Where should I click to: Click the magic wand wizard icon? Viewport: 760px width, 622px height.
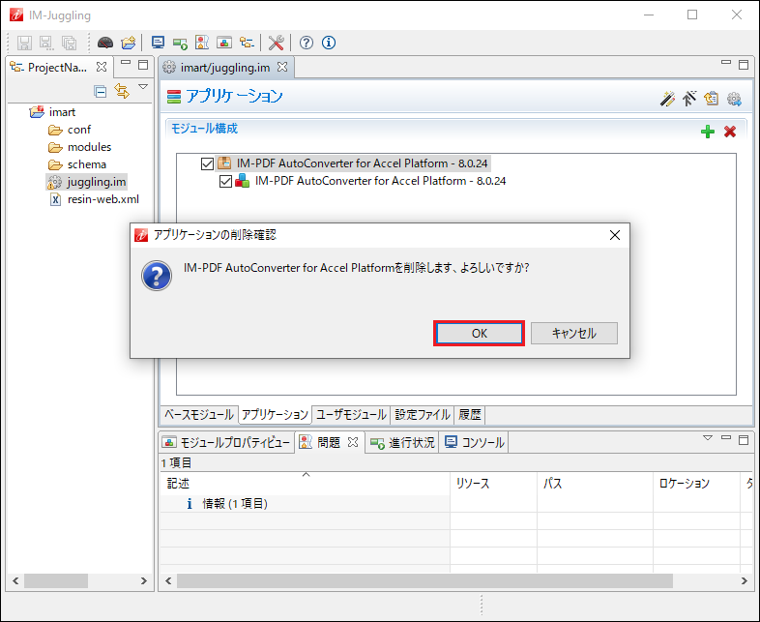[x=667, y=99]
